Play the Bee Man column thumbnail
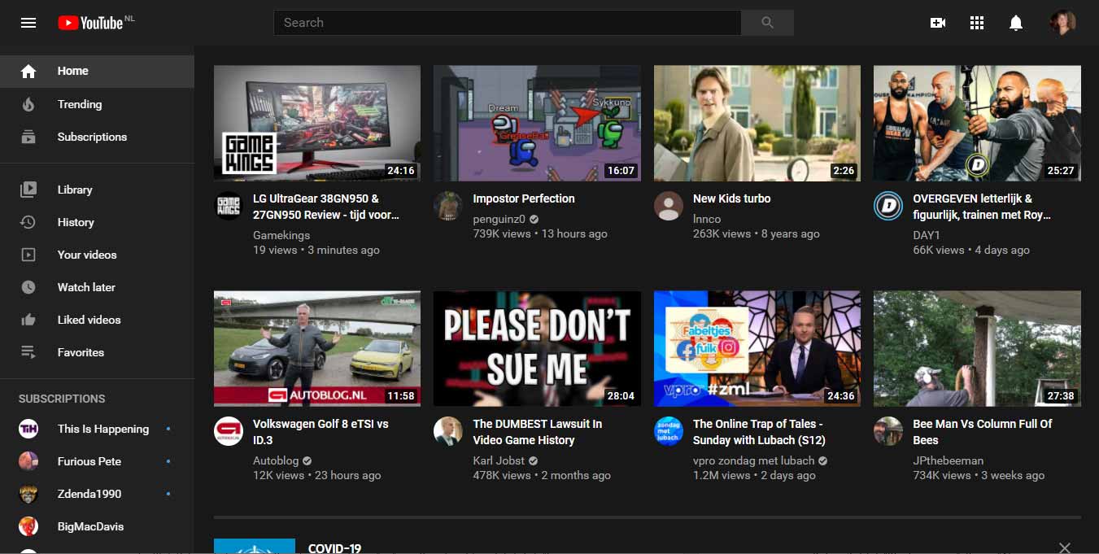1099x554 pixels. pos(977,348)
